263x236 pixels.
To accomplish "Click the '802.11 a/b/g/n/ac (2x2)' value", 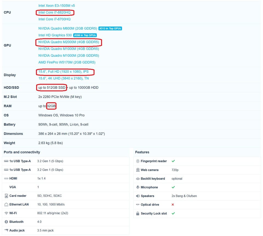I will click(x=53, y=213).
